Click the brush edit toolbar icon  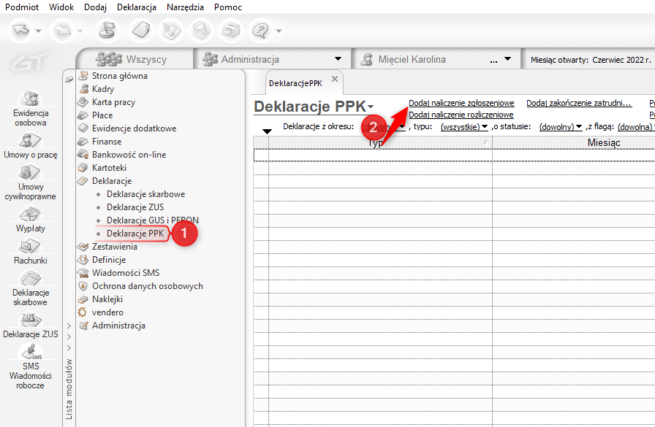171,31
